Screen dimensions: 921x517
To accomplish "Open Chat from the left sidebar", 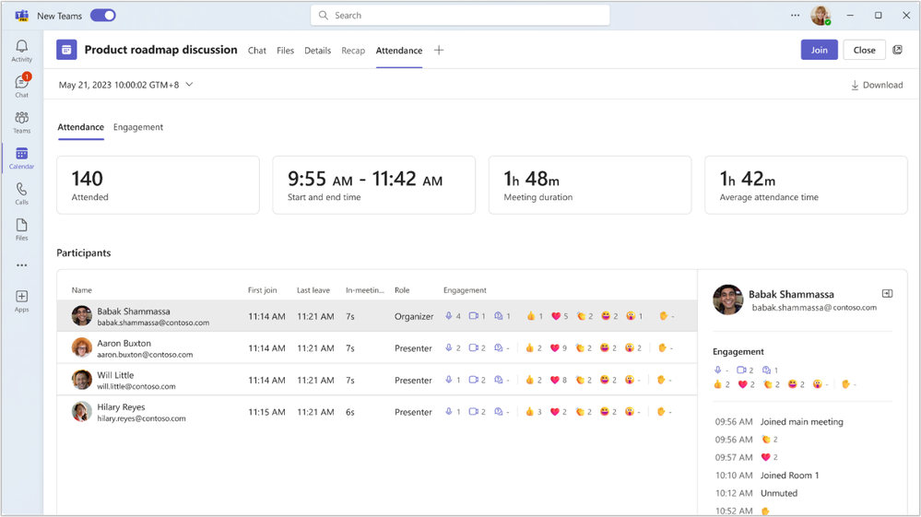I will (22, 86).
